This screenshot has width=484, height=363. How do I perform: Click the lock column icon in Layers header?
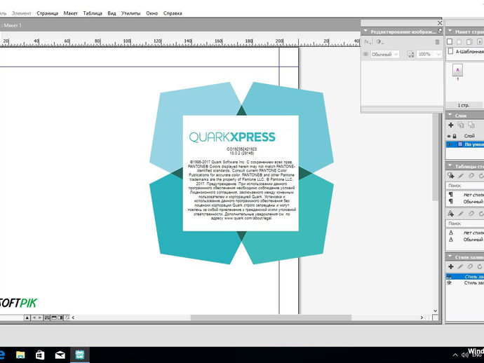pyautogui.click(x=455, y=137)
